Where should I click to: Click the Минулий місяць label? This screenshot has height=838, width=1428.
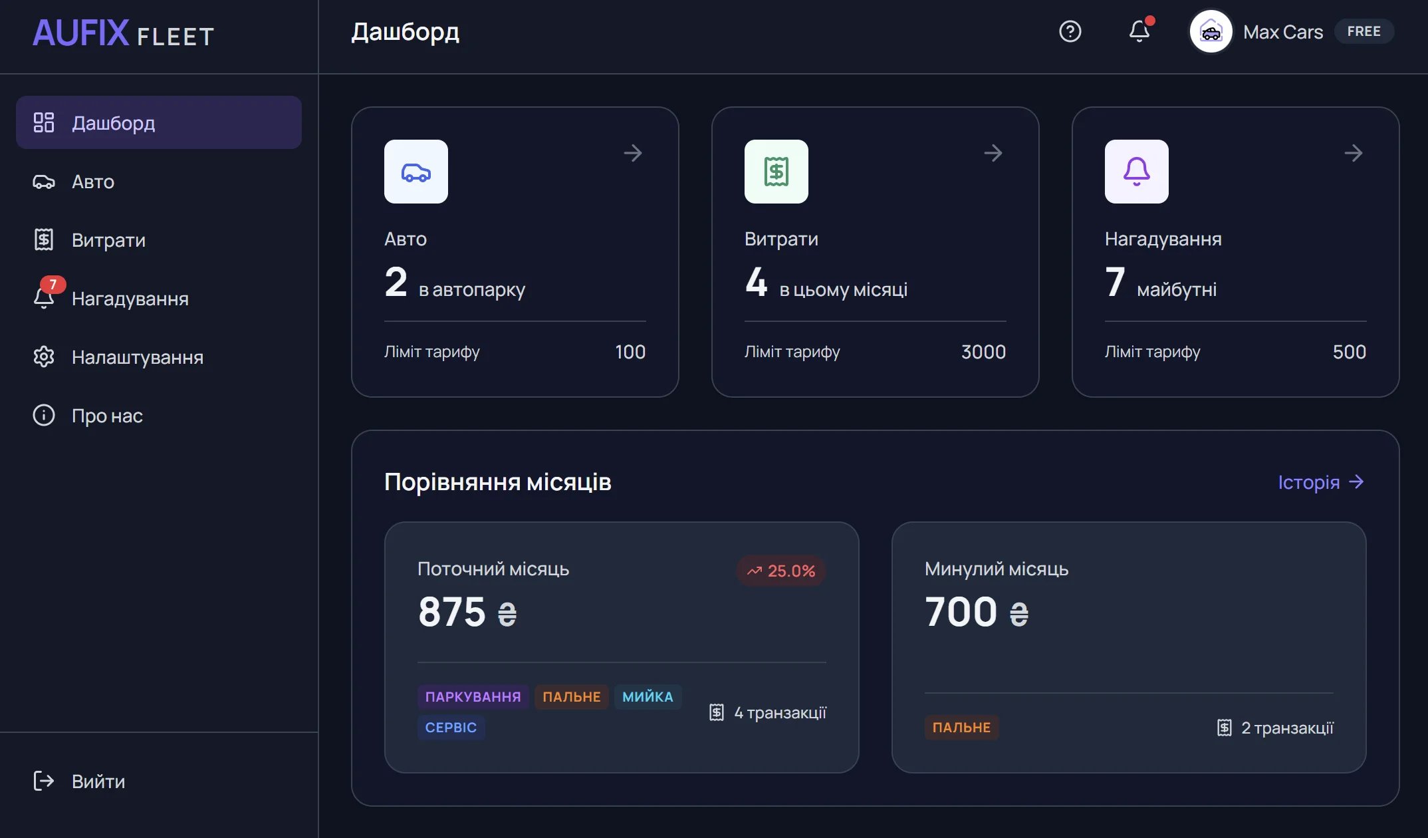point(997,569)
